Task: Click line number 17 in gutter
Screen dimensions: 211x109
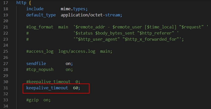Action: click(x=5, y=3)
